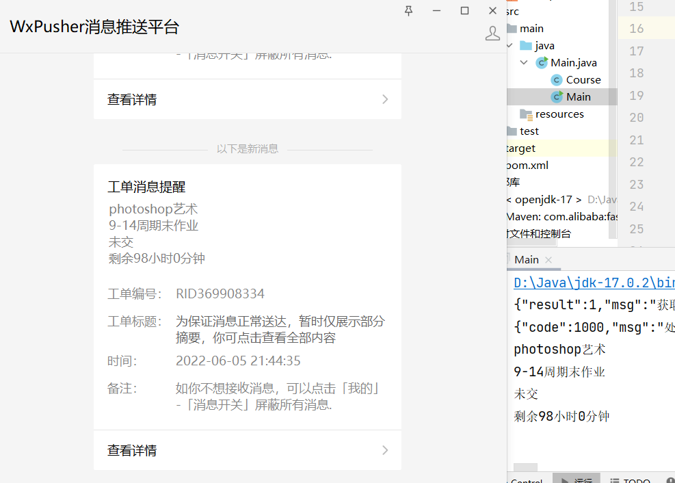Viewport: 675px width, 483px height.
Task: Open the D:\Java\jdk-17.0.2 path link
Action: (x=594, y=283)
